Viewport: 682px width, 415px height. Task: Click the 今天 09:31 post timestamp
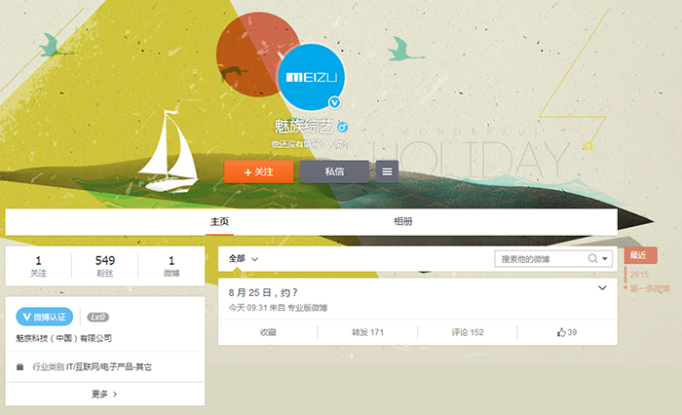click(x=247, y=308)
